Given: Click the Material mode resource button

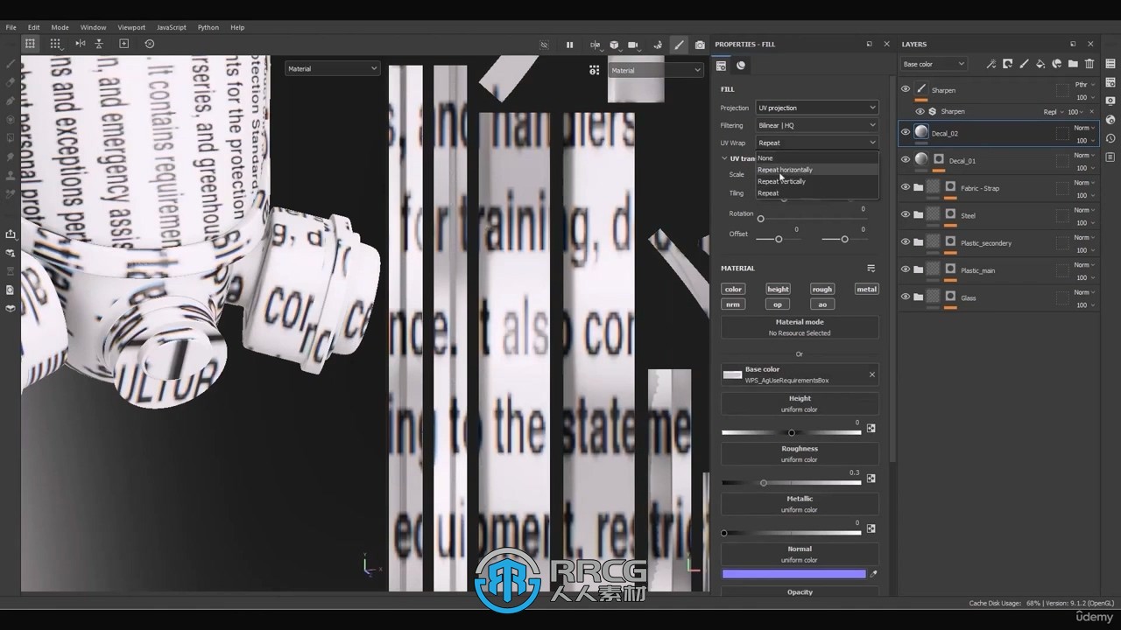Looking at the screenshot, I should [x=800, y=327].
